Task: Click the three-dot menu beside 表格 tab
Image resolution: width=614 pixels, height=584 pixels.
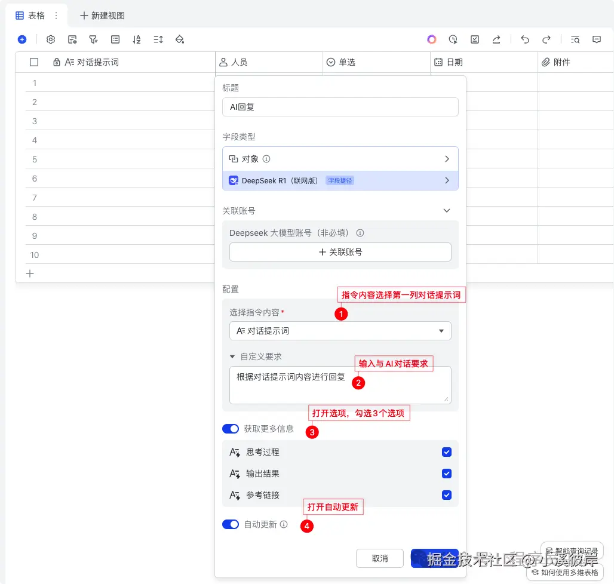Action: coord(56,16)
